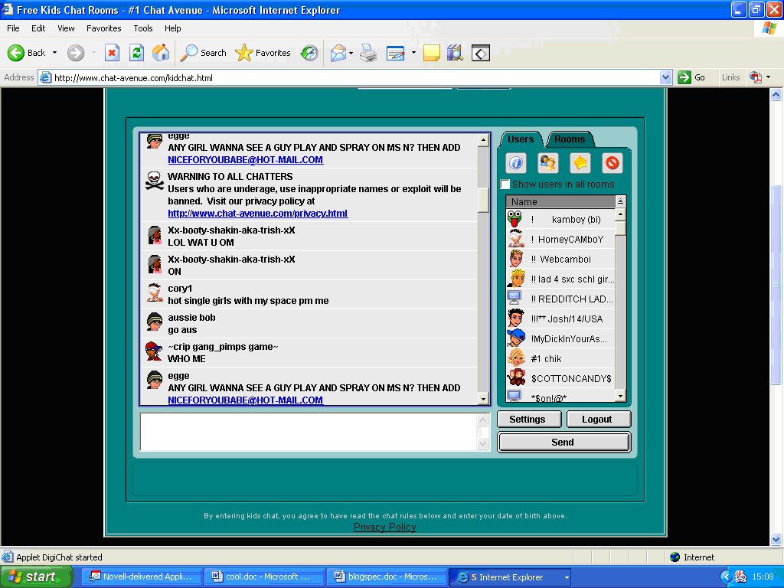
Task: Go to the Home page icon
Action: 161,53
